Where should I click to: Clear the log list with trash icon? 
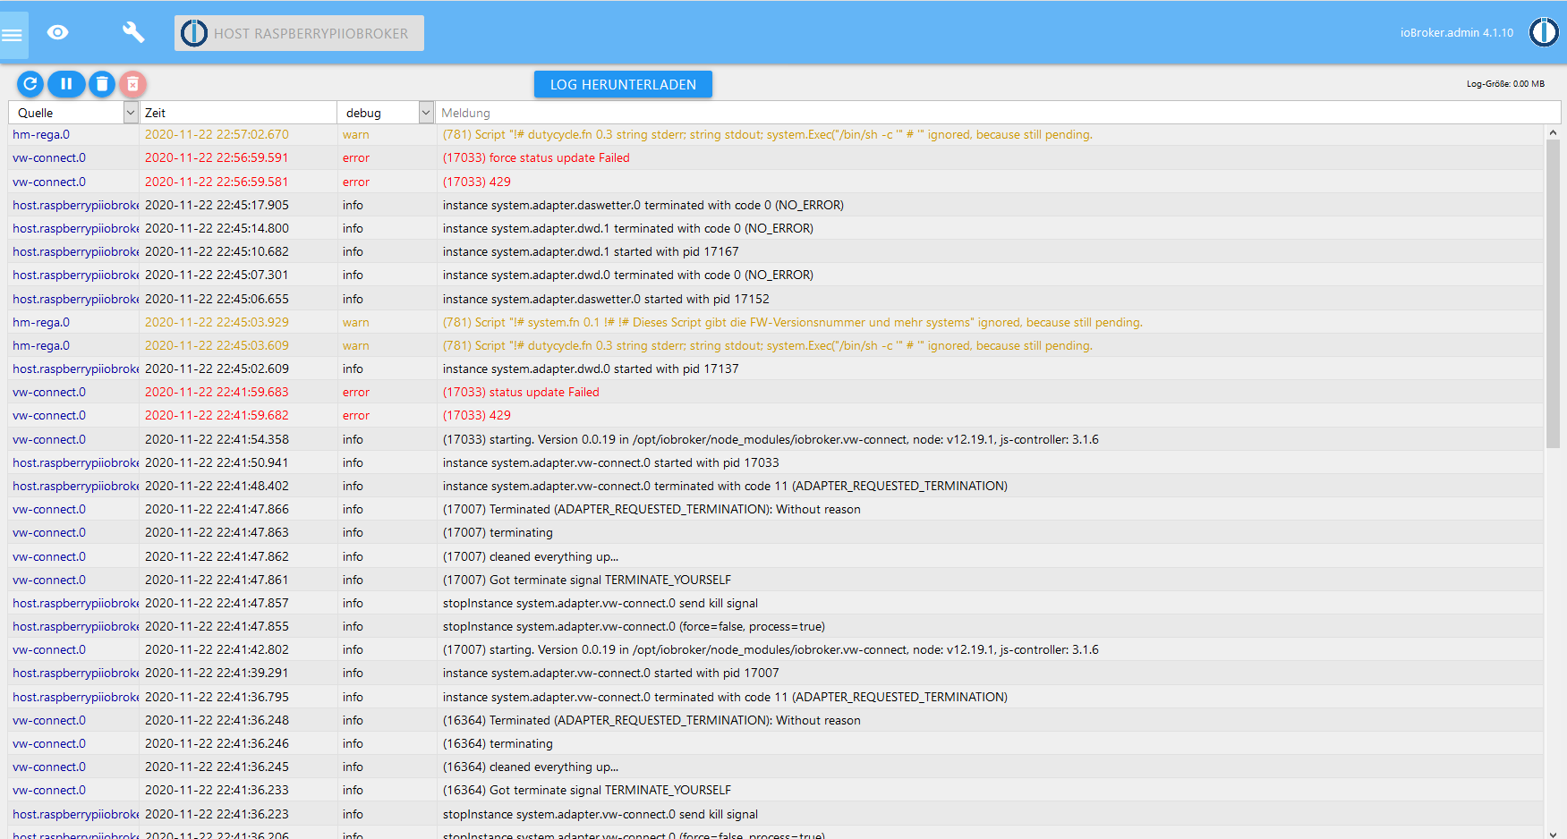tap(102, 84)
